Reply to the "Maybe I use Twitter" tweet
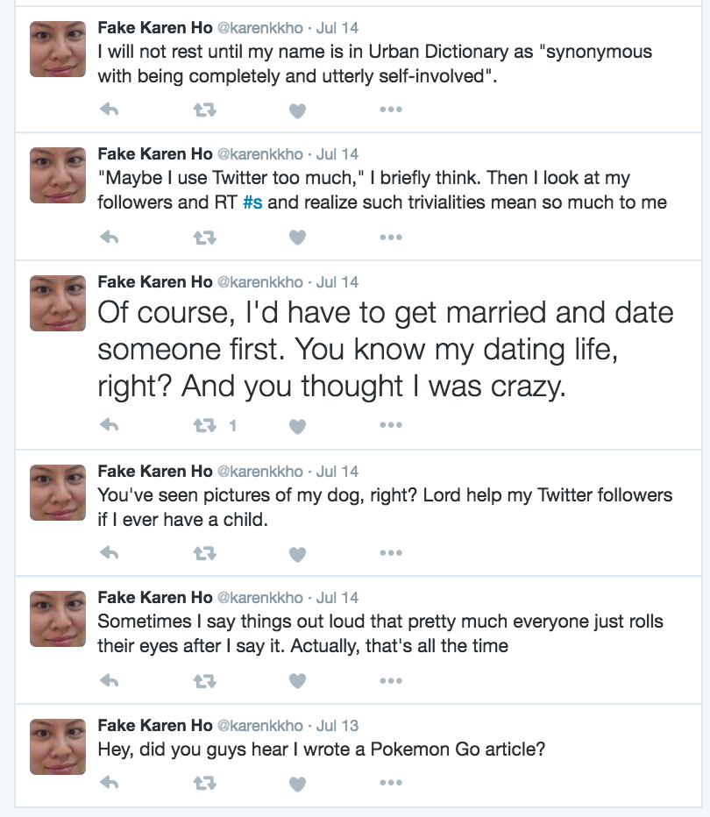 click(110, 237)
